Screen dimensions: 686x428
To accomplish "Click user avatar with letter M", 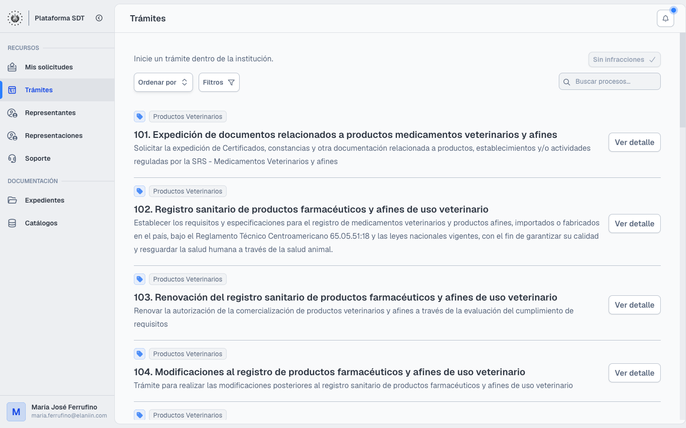I will click(16, 412).
